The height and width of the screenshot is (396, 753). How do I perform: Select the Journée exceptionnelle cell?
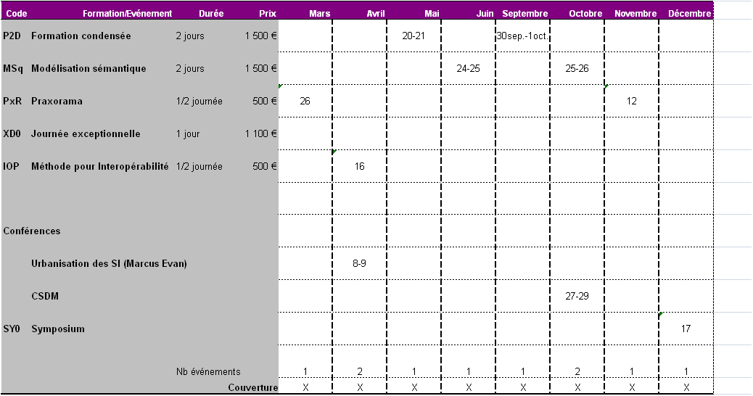coord(86,134)
